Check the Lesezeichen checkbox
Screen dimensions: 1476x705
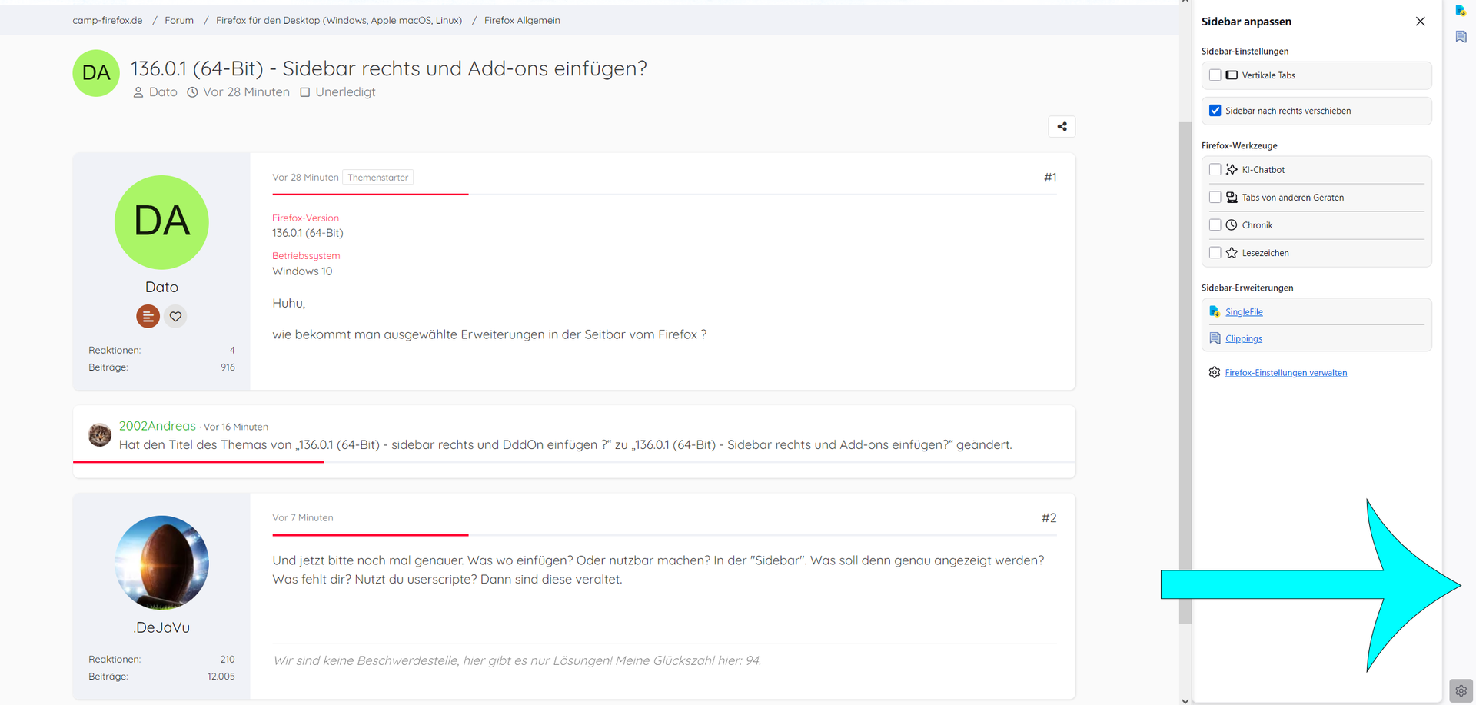(x=1215, y=253)
